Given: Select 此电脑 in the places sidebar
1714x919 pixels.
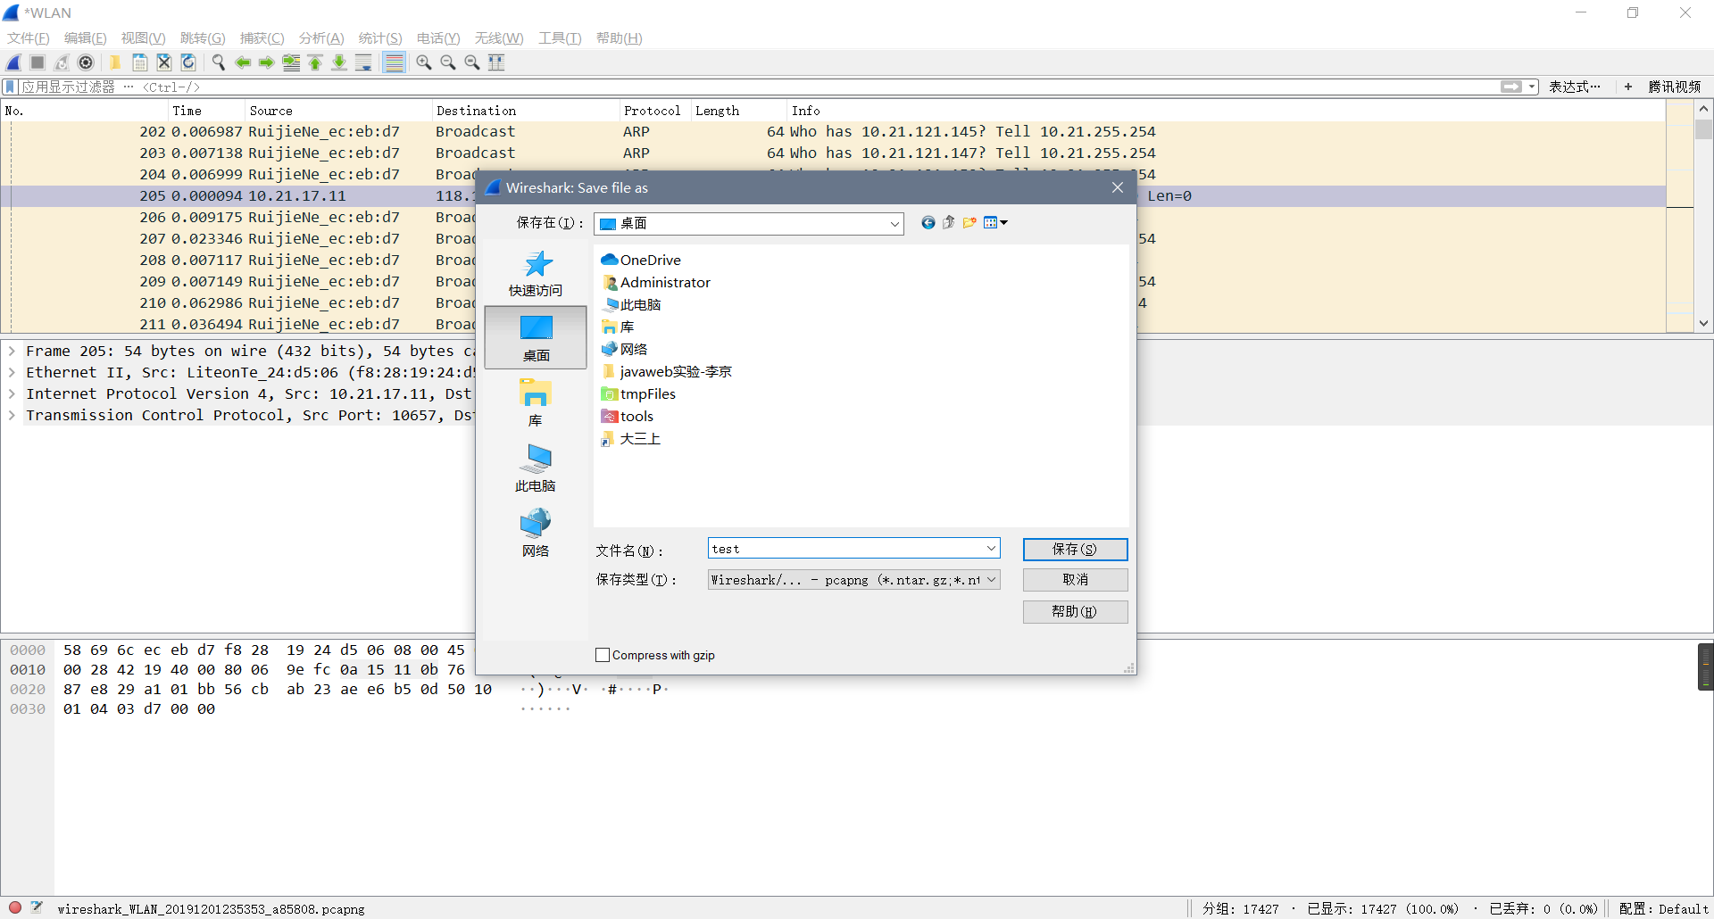Looking at the screenshot, I should click(x=536, y=468).
